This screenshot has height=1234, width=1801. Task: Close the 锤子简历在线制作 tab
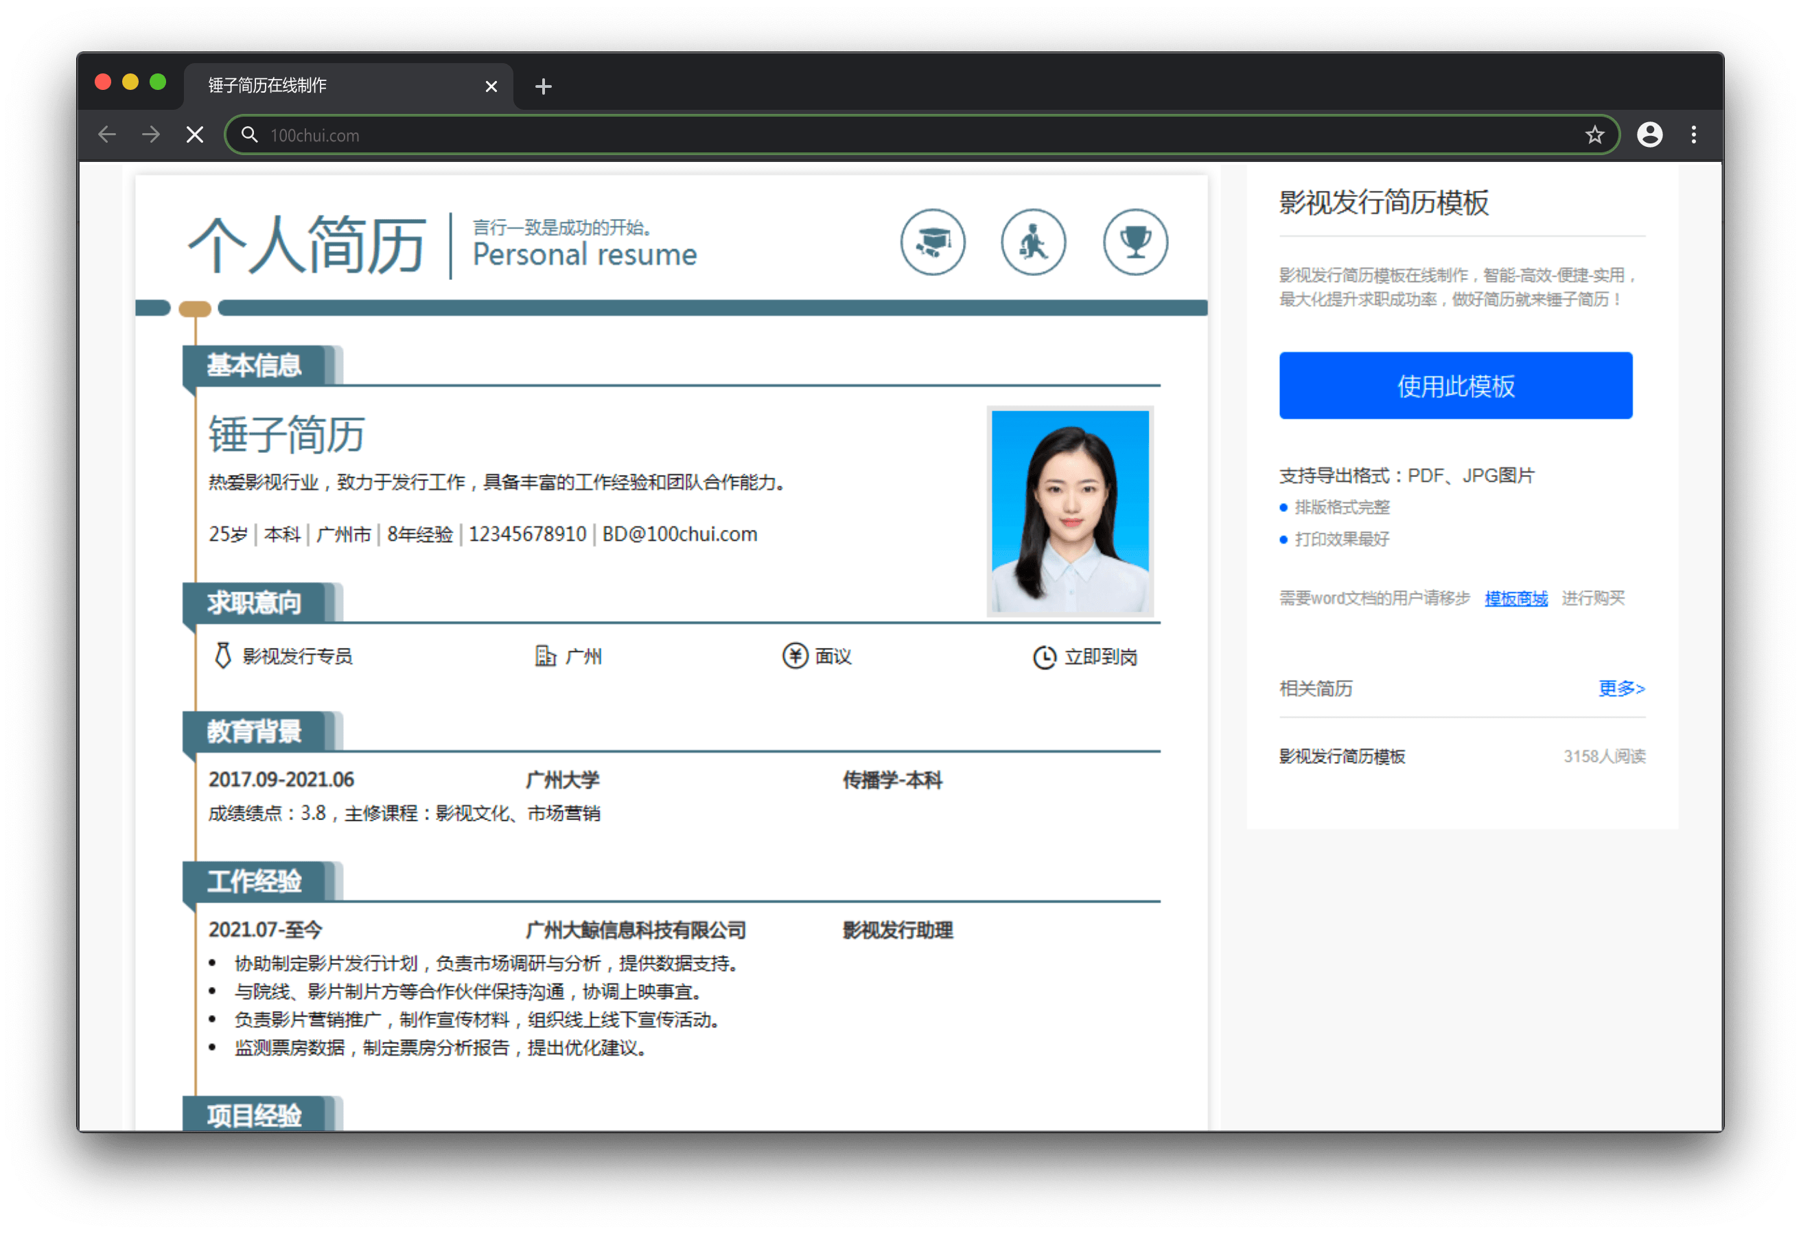(491, 86)
